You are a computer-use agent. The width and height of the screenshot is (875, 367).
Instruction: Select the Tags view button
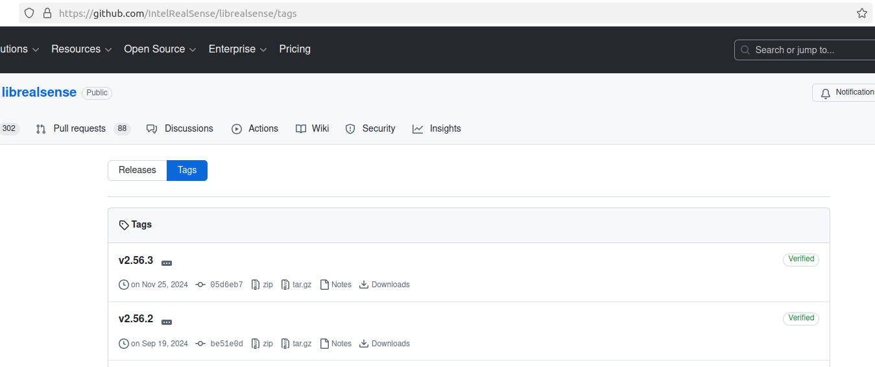tap(187, 171)
